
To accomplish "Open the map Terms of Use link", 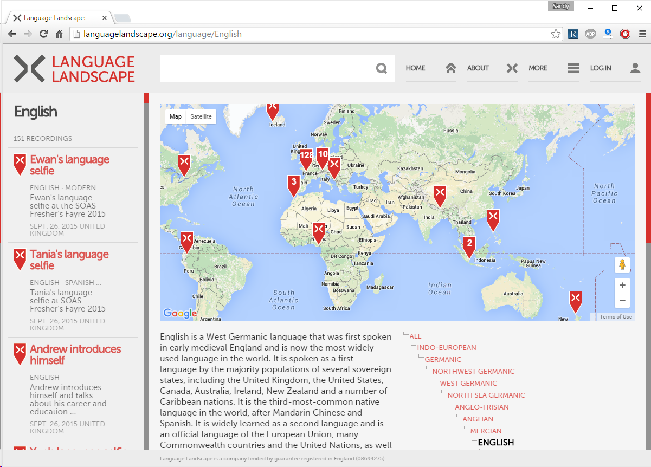I will pos(615,317).
